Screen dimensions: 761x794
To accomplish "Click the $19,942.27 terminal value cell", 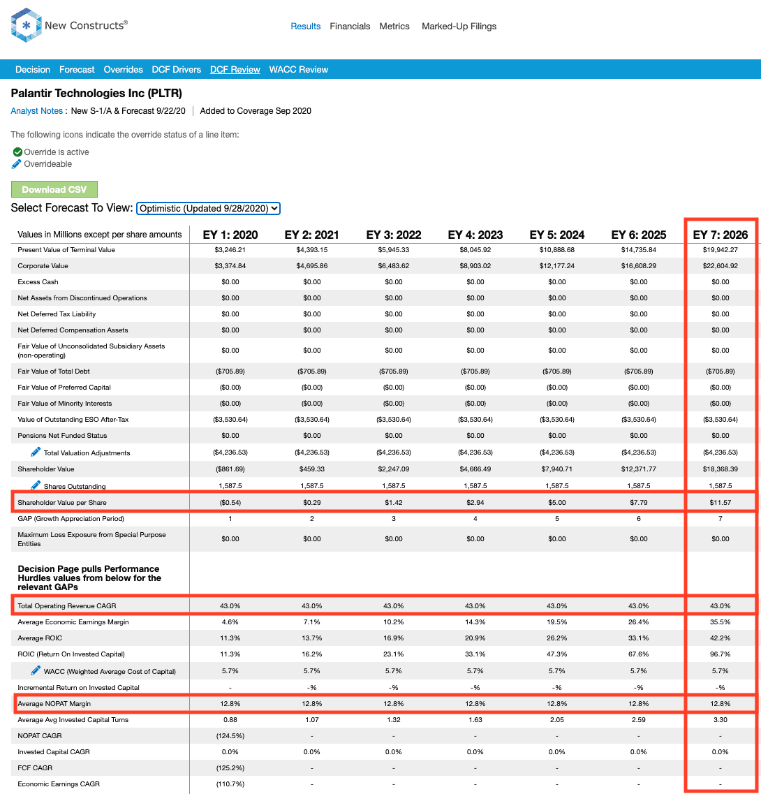I will pos(721,249).
